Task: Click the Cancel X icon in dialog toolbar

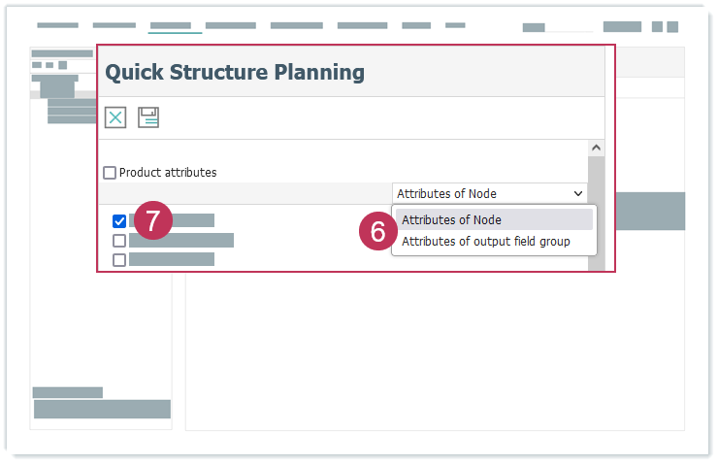Action: click(x=115, y=117)
